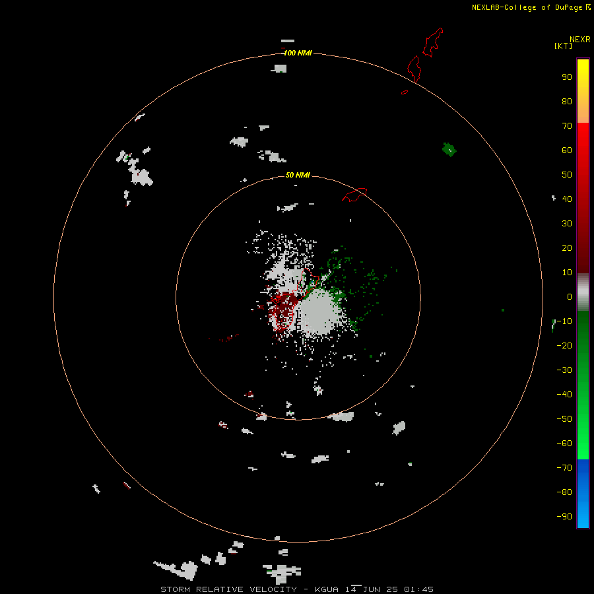Viewport: 594px width, 594px height.
Task: Click the blue bottom segment of color bar
Action: [x=583, y=493]
